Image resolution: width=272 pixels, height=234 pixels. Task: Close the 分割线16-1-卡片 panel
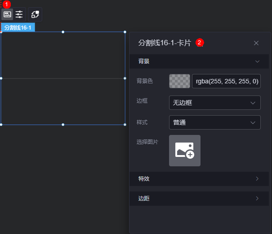pyautogui.click(x=256, y=43)
